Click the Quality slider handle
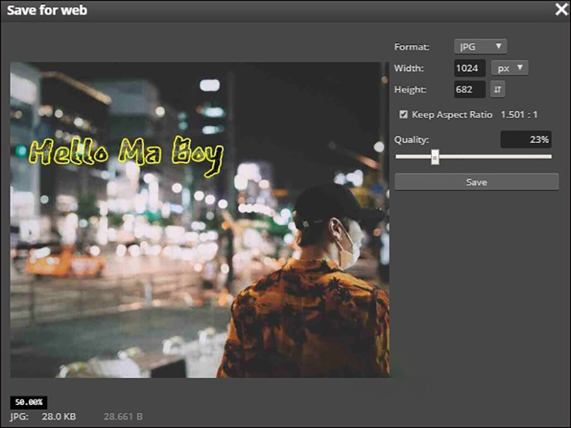 pos(435,157)
